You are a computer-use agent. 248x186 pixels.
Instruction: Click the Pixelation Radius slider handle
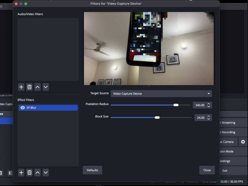176,105
